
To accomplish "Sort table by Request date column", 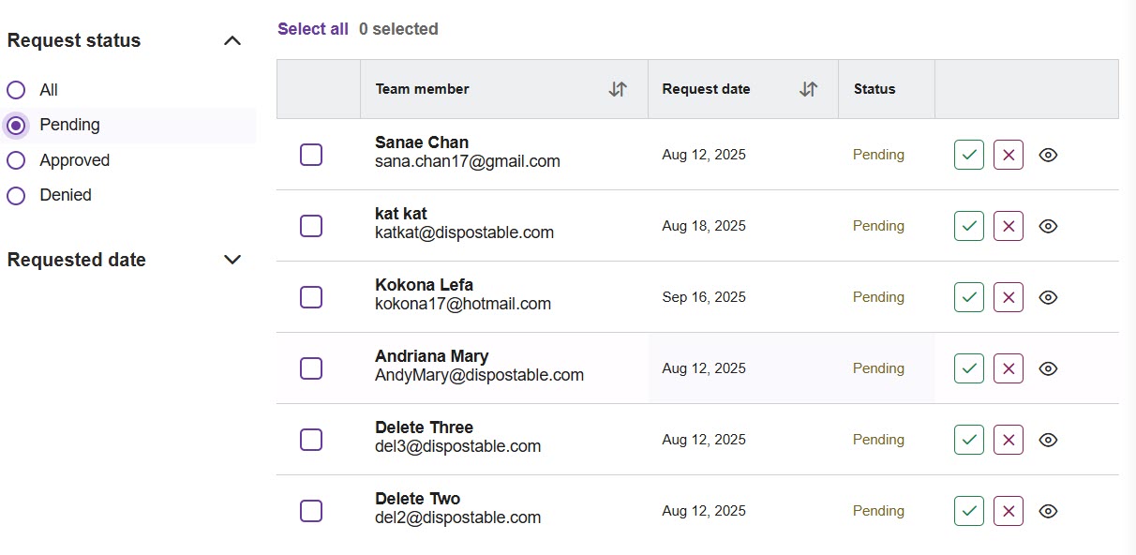I will [x=808, y=89].
